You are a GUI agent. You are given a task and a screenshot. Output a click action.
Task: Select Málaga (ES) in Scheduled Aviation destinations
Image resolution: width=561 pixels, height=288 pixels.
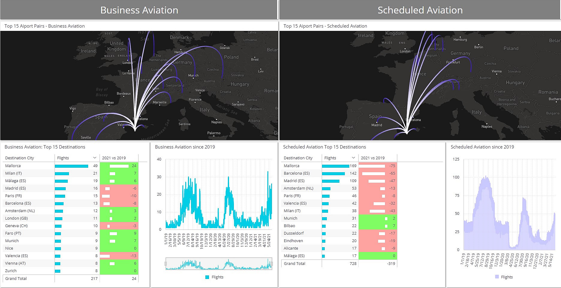click(x=294, y=256)
